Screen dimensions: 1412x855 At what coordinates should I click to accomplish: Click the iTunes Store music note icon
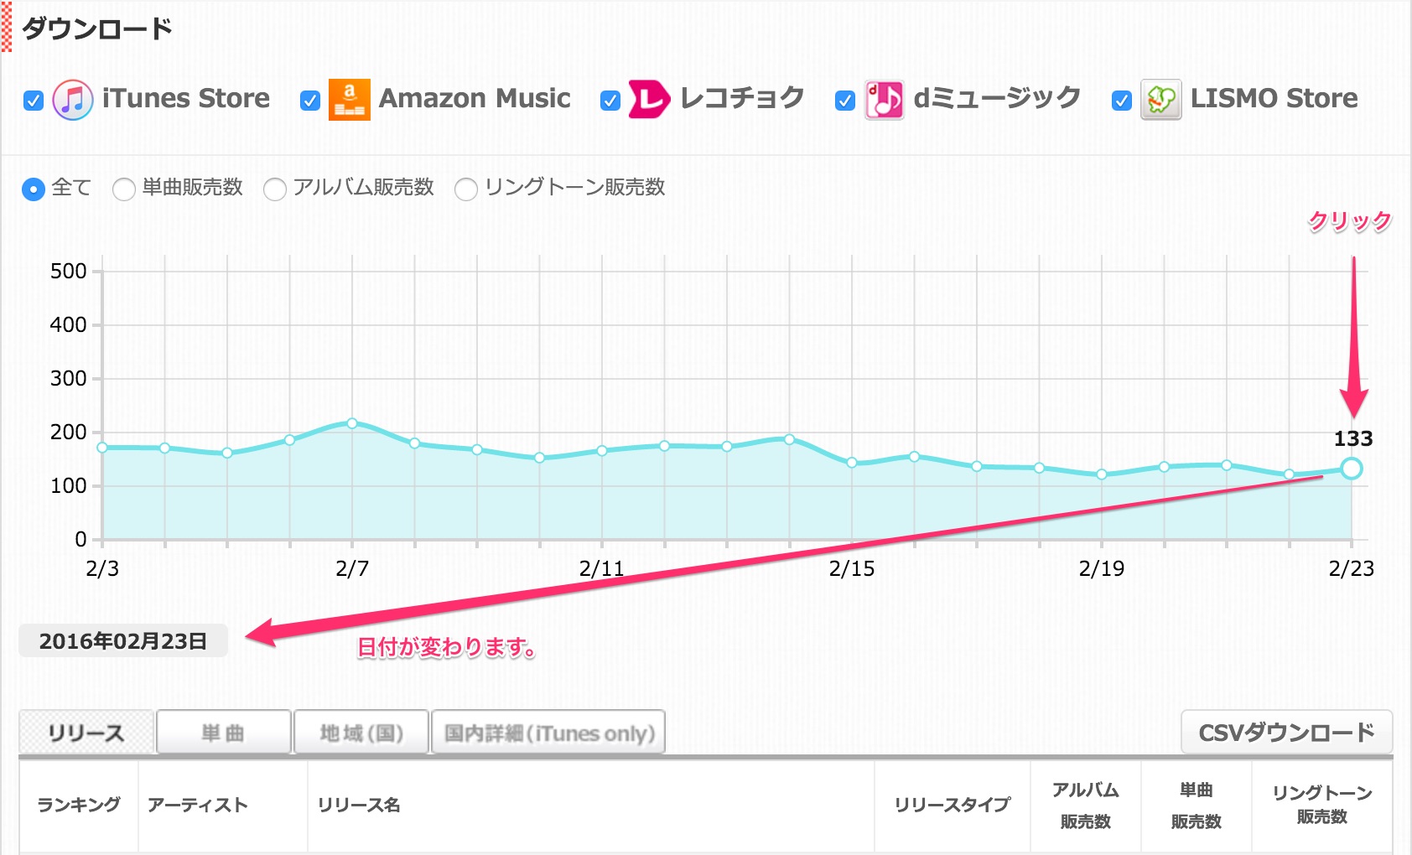(73, 101)
